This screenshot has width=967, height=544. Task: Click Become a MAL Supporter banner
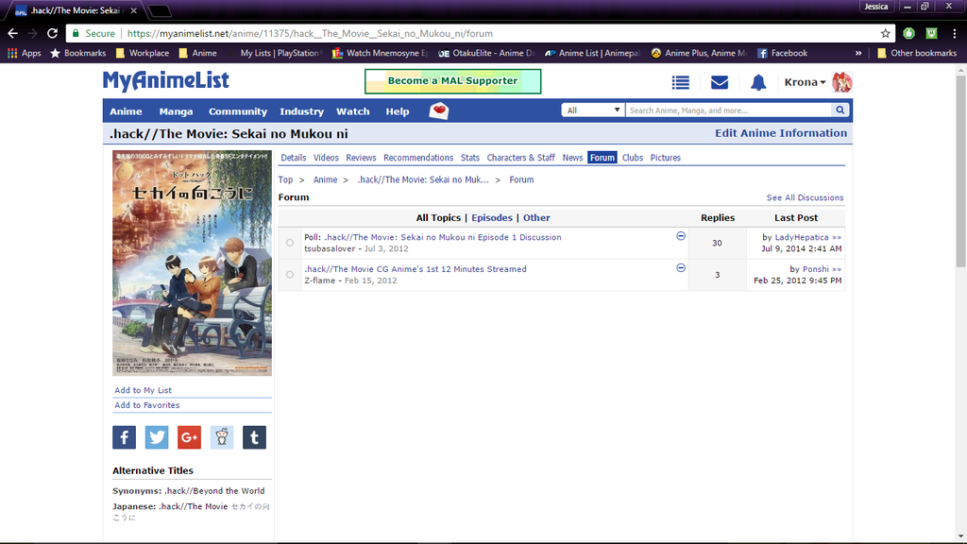click(452, 81)
